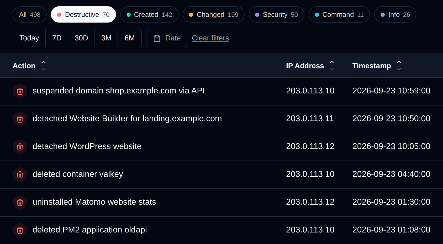This screenshot has height=244, width=443.
Task: Click trash icon for deleted container valkey
Action: 20,175
